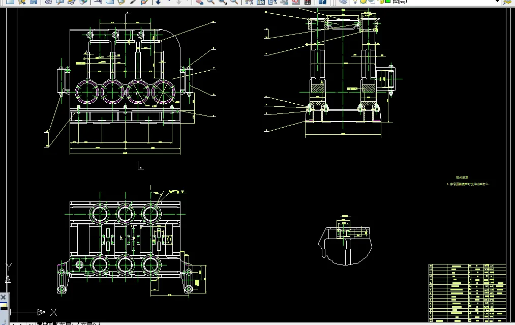Toggle freeze in current viewport for layer
This screenshot has width=515, height=325.
(x=372, y=2)
